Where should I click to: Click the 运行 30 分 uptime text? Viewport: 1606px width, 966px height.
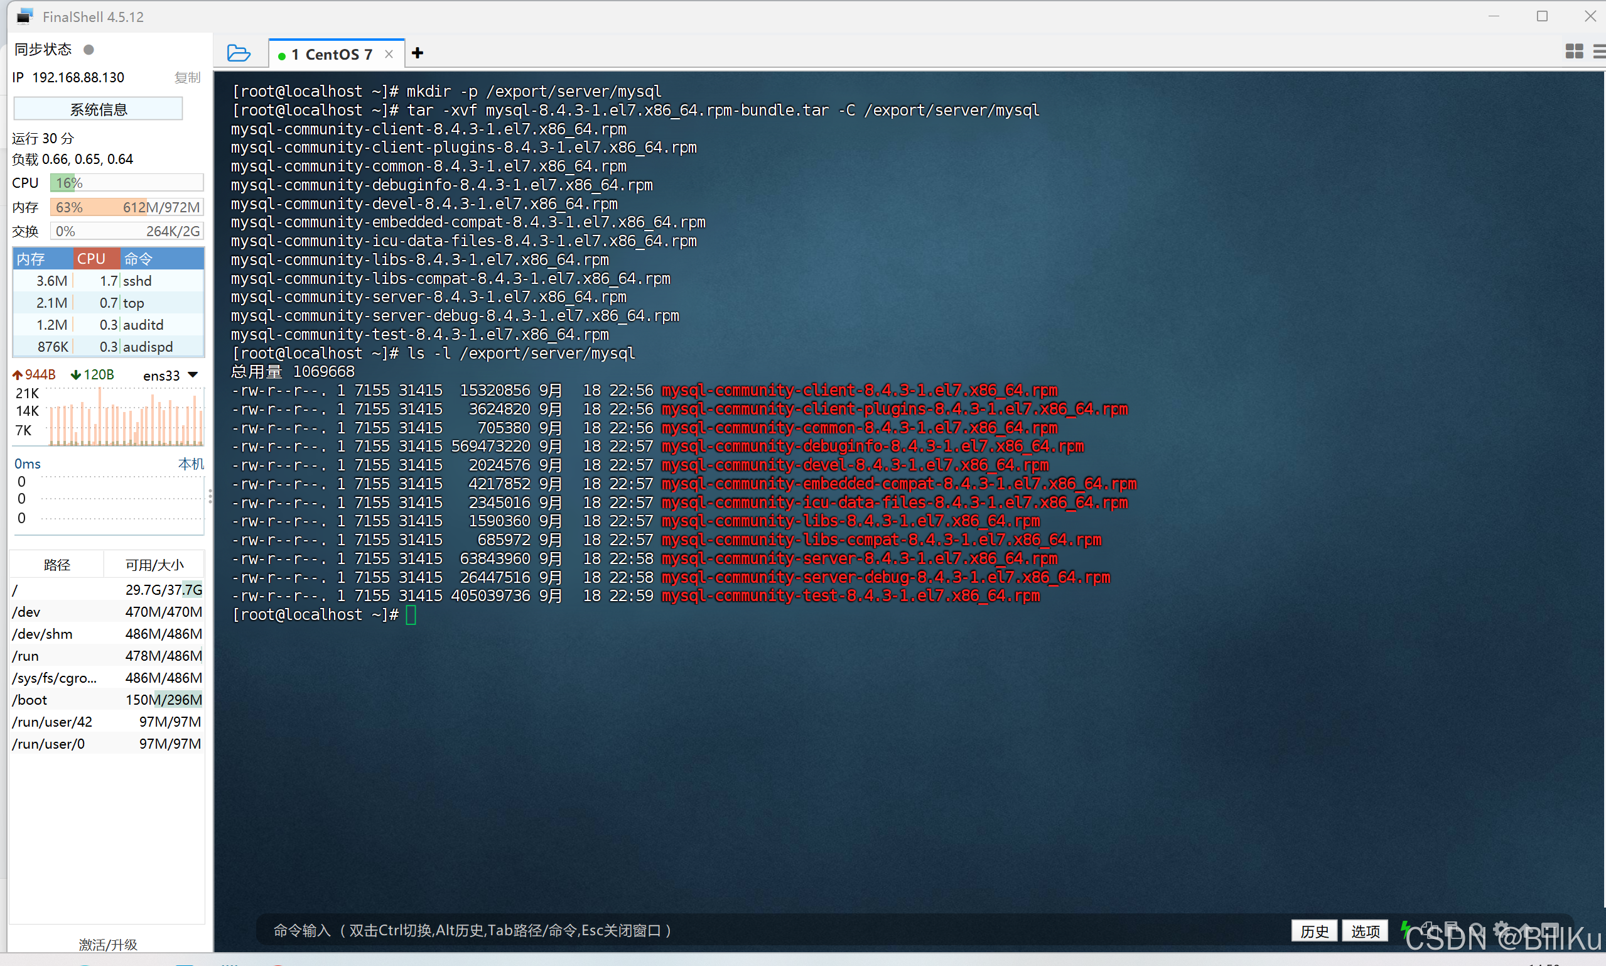click(43, 138)
